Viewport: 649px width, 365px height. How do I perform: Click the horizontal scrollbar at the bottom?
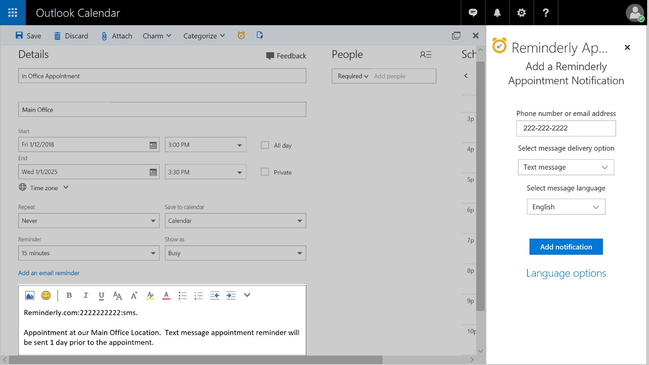[196, 360]
